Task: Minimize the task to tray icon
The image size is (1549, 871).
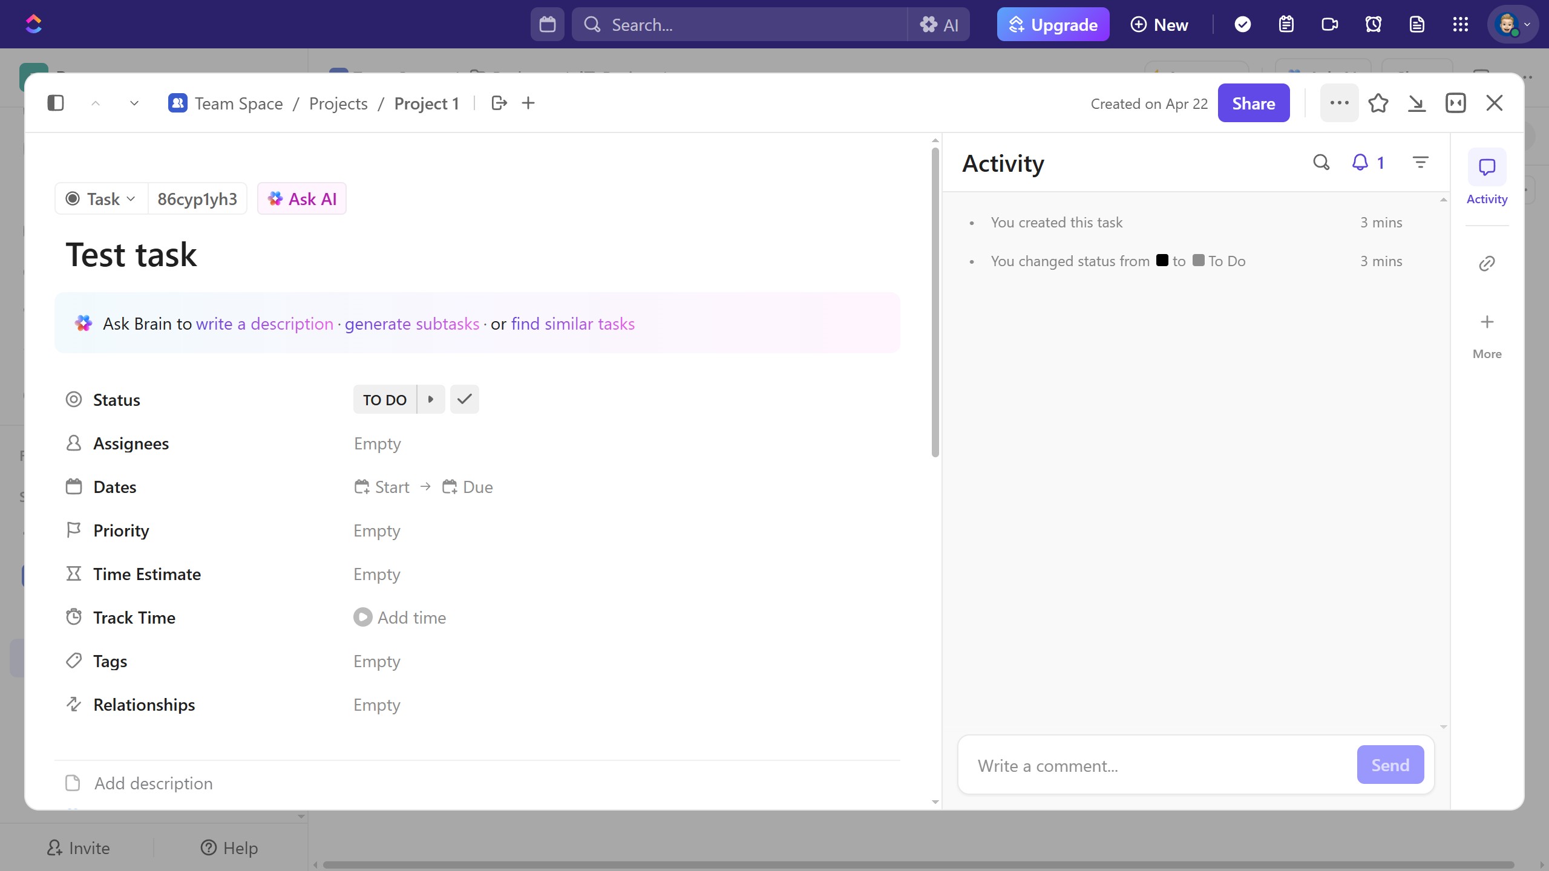Action: (x=1416, y=103)
